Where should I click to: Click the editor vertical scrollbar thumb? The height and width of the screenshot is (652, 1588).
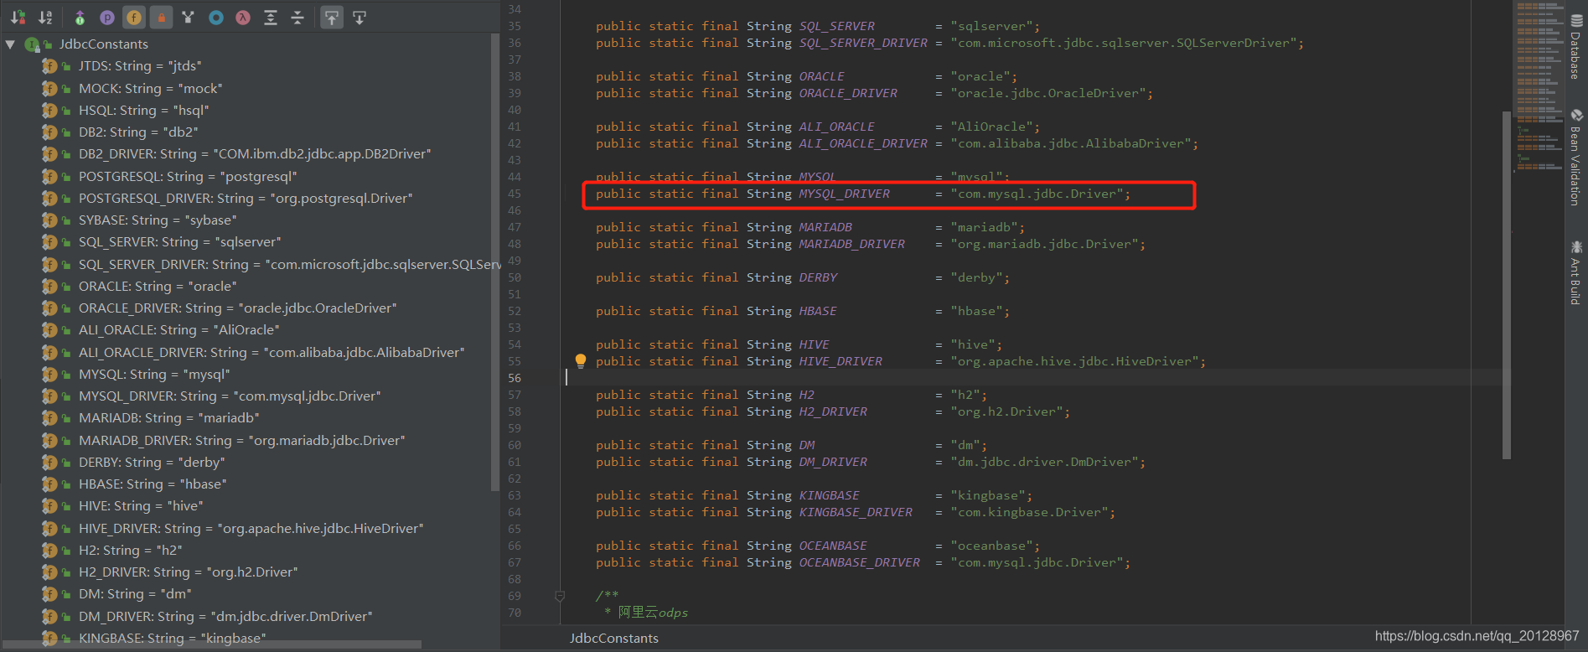point(1507,285)
